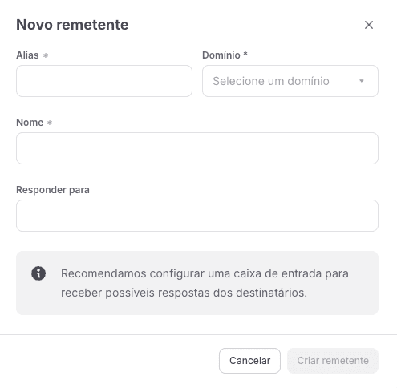Select the Responder para input box
Viewport: 397px width, 388px height.
pyautogui.click(x=197, y=216)
